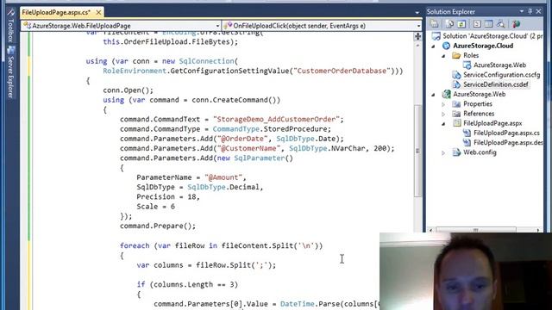The image size is (552, 310).
Task: Click the Server Explorer icon on left strip
Action: click(11, 50)
